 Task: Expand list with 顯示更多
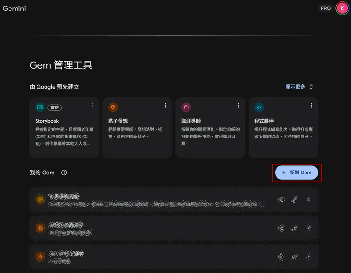295,87
